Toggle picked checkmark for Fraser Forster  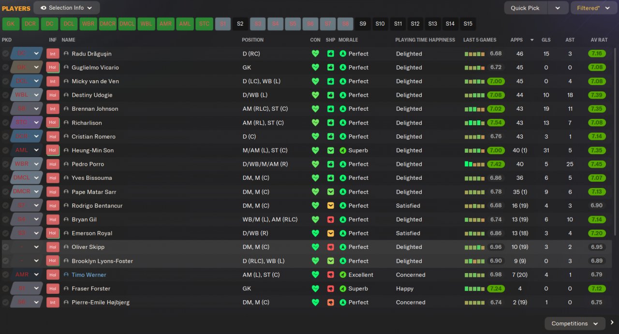click(5, 289)
